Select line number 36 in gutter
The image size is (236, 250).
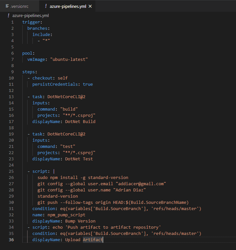pos(11,240)
